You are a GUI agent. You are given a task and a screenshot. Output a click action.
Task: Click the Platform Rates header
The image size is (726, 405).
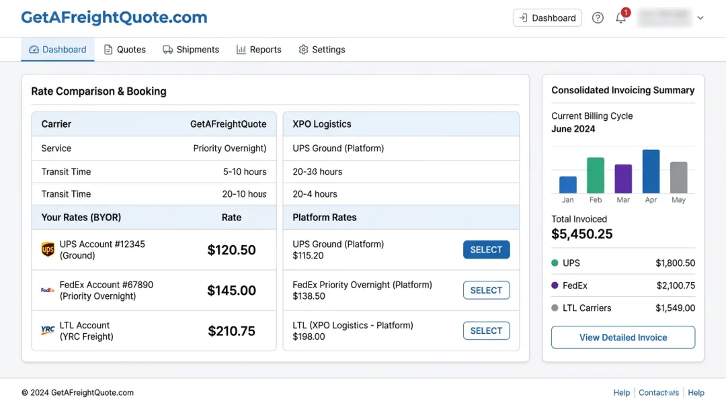tap(325, 217)
